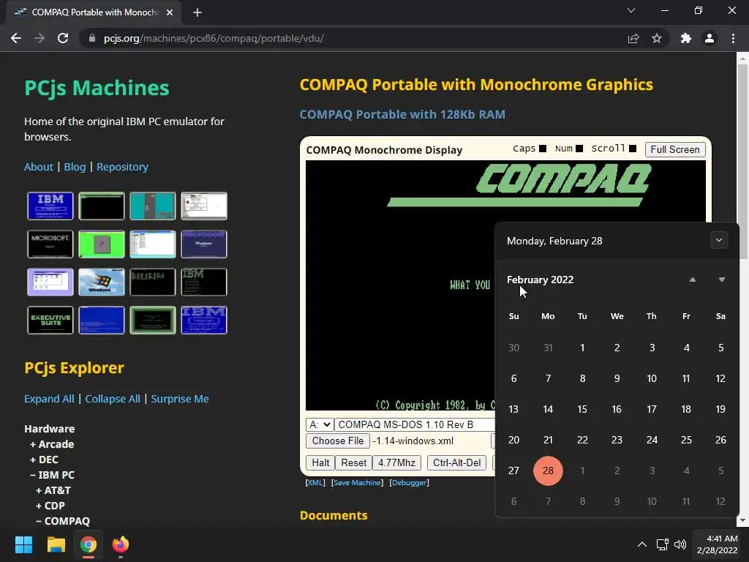Open the Blog link

[x=75, y=167]
